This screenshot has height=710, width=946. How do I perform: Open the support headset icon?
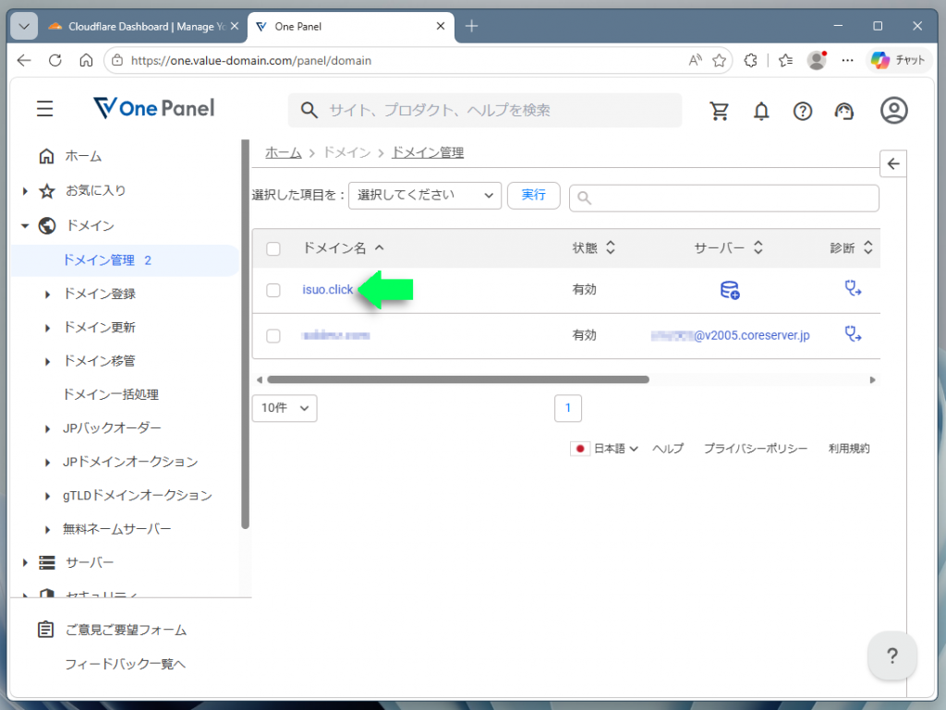tap(844, 111)
